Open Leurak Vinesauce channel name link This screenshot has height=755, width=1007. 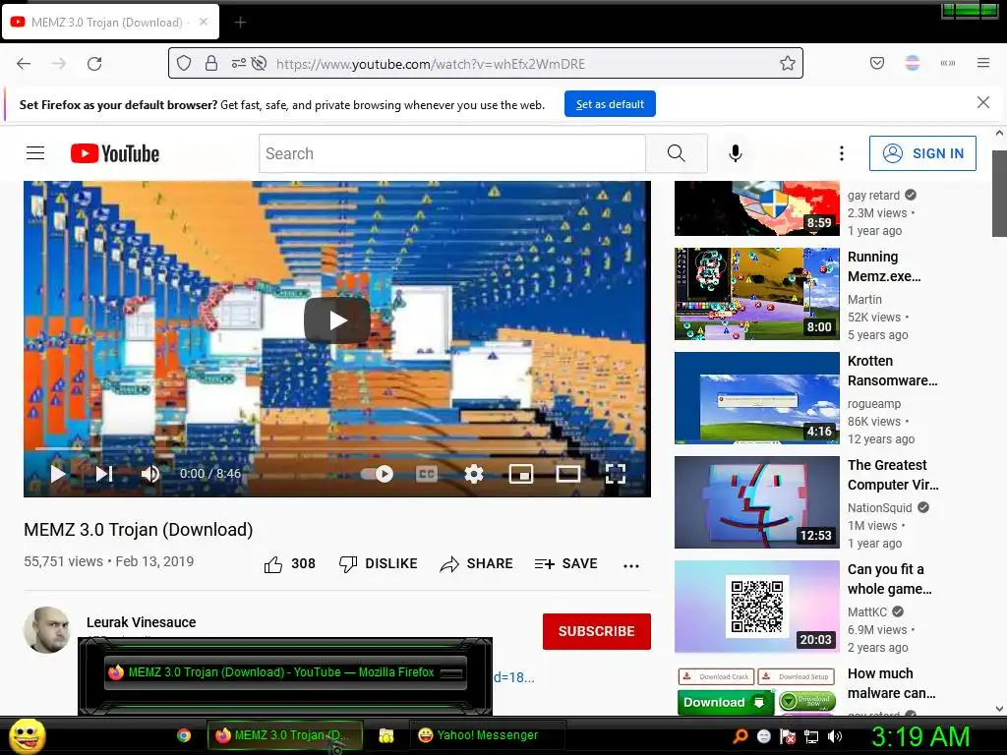point(142,622)
